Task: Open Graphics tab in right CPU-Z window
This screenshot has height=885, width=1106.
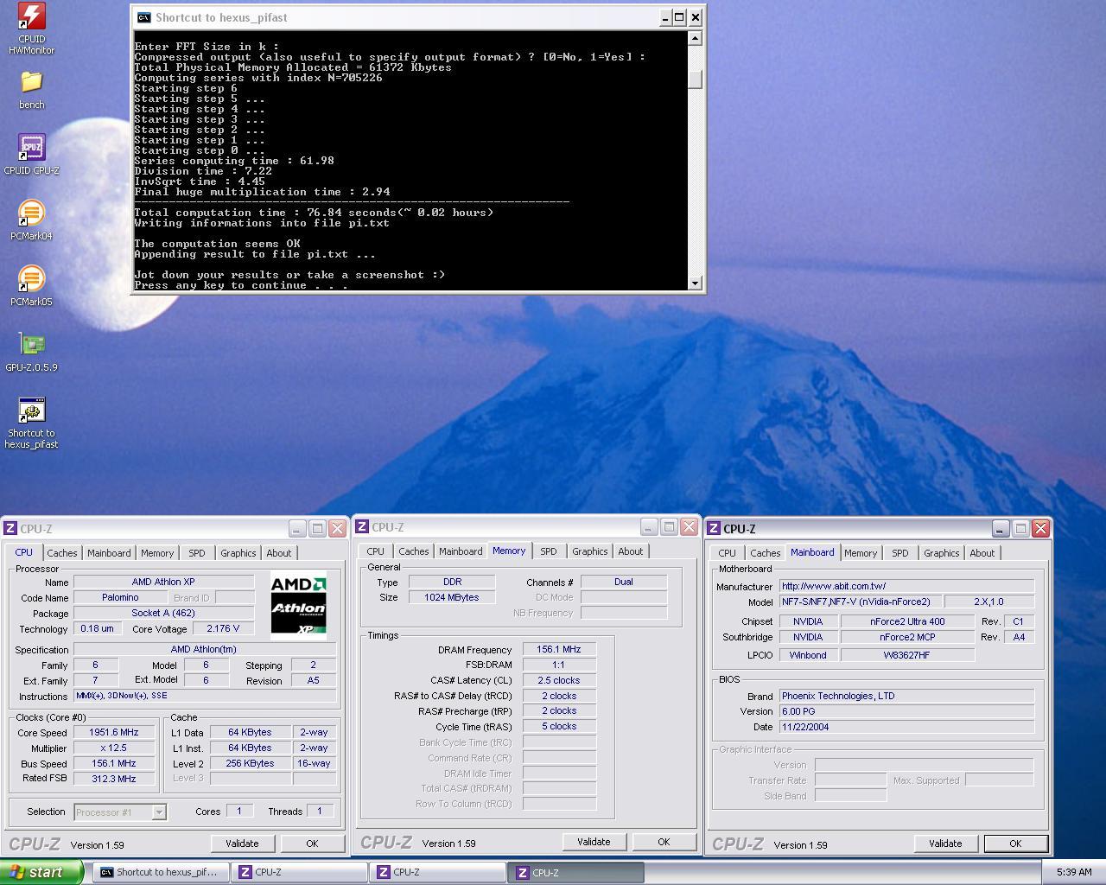Action: pyautogui.click(x=942, y=553)
